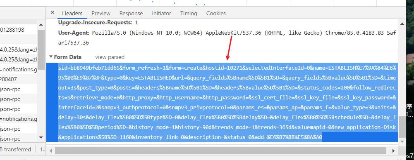Click the horizontal scrollbar right arrow

[393, 151]
